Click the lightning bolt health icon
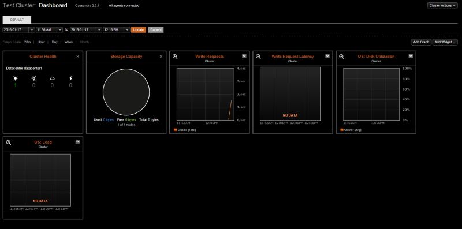 click(x=70, y=78)
